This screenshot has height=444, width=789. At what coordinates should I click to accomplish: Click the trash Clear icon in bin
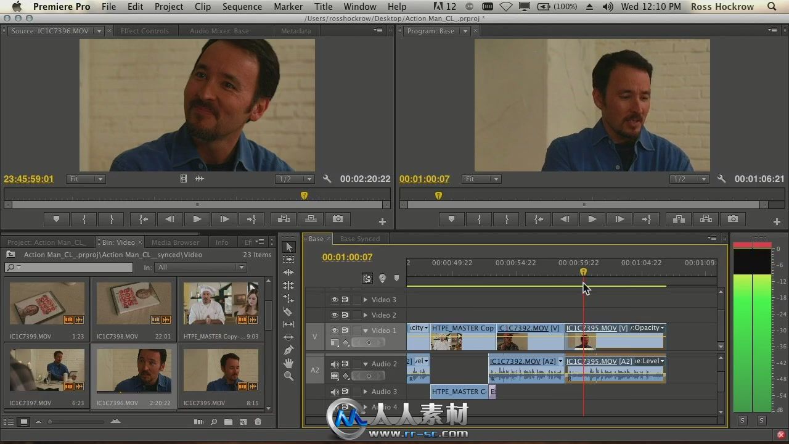tap(258, 422)
